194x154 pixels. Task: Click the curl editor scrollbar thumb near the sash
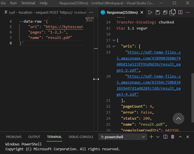(x=96, y=49)
